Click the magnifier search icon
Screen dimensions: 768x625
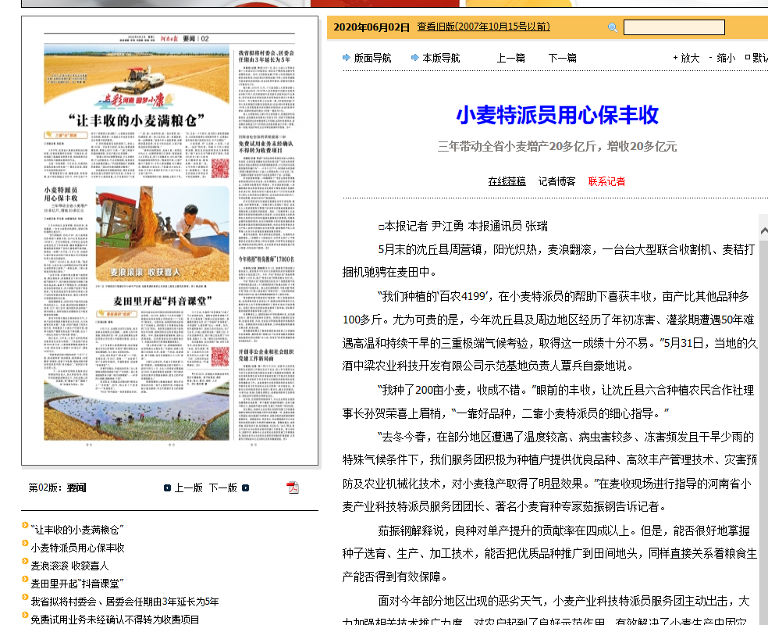point(612,27)
